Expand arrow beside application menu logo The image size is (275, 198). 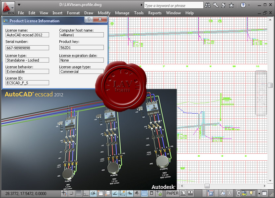(13, 8)
